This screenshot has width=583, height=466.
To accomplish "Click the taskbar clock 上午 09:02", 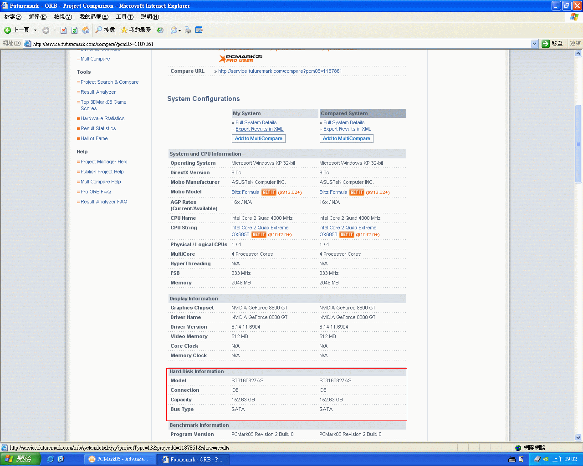I will 565,459.
